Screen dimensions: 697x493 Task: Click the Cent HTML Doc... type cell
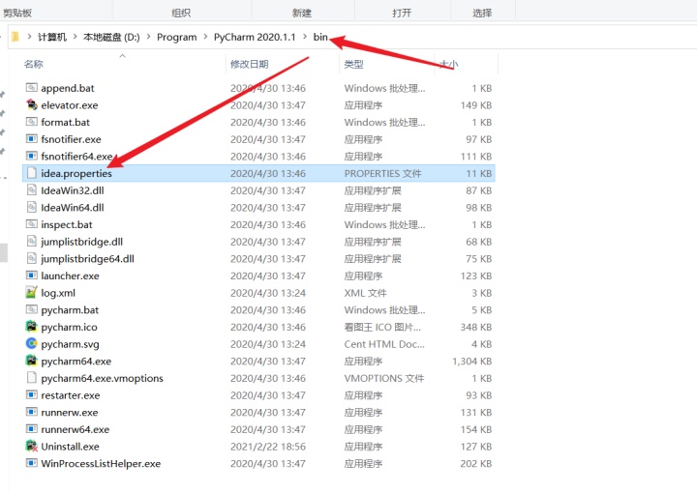coord(384,344)
